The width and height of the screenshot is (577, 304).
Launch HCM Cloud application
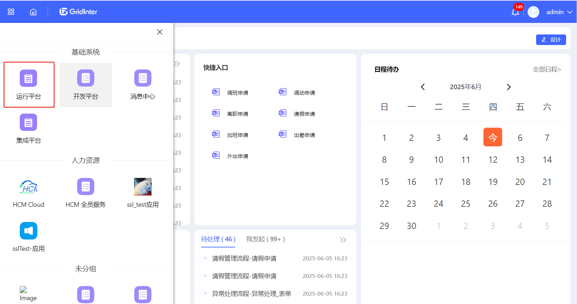click(29, 193)
